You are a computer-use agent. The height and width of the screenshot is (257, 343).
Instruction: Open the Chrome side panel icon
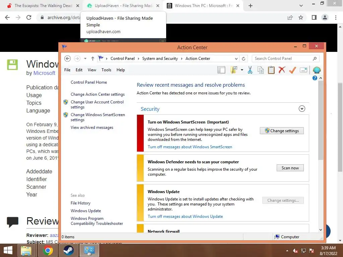pos(314,17)
